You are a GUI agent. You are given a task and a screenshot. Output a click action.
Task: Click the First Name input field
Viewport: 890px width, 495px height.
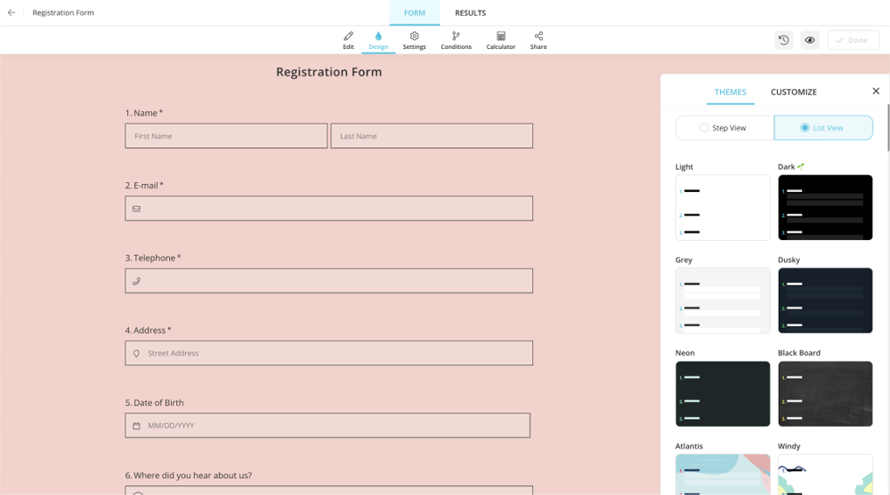pyautogui.click(x=226, y=136)
